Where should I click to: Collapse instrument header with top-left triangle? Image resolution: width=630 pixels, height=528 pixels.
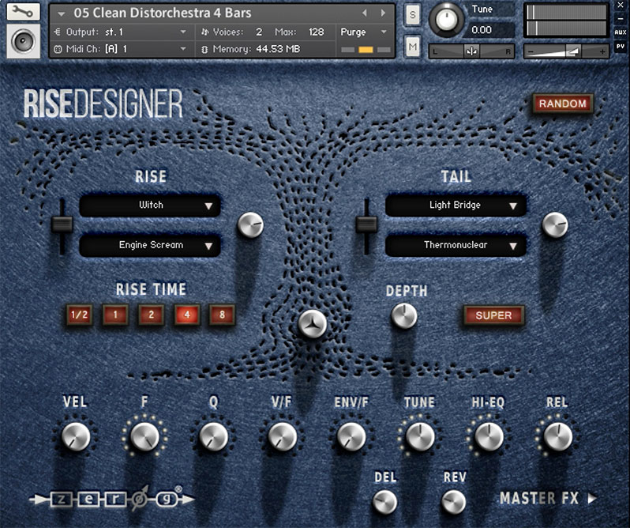pos(61,13)
